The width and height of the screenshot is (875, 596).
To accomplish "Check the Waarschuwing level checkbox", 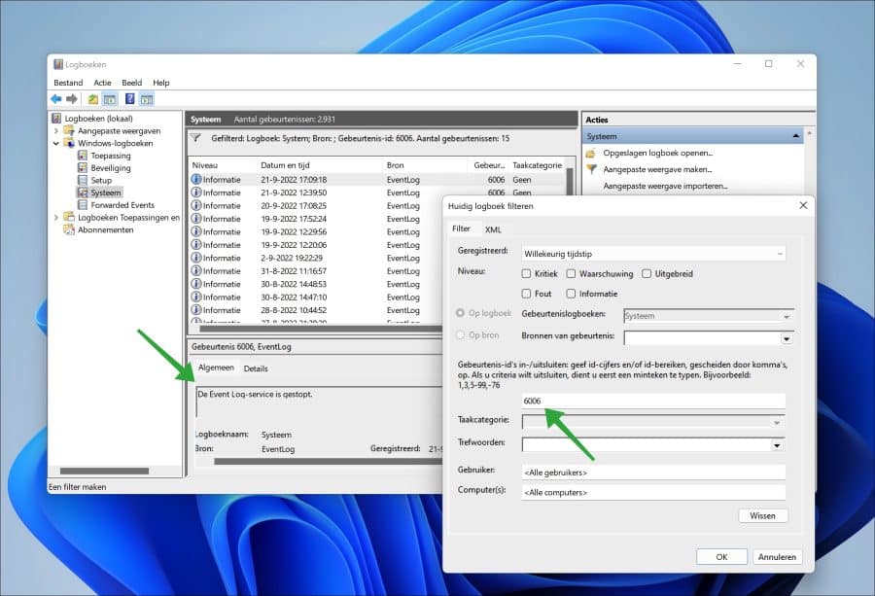I will click(x=571, y=274).
